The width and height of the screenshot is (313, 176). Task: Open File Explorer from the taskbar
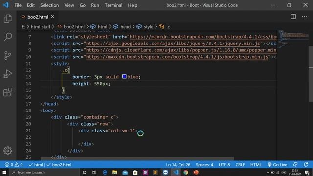[x=115, y=172]
